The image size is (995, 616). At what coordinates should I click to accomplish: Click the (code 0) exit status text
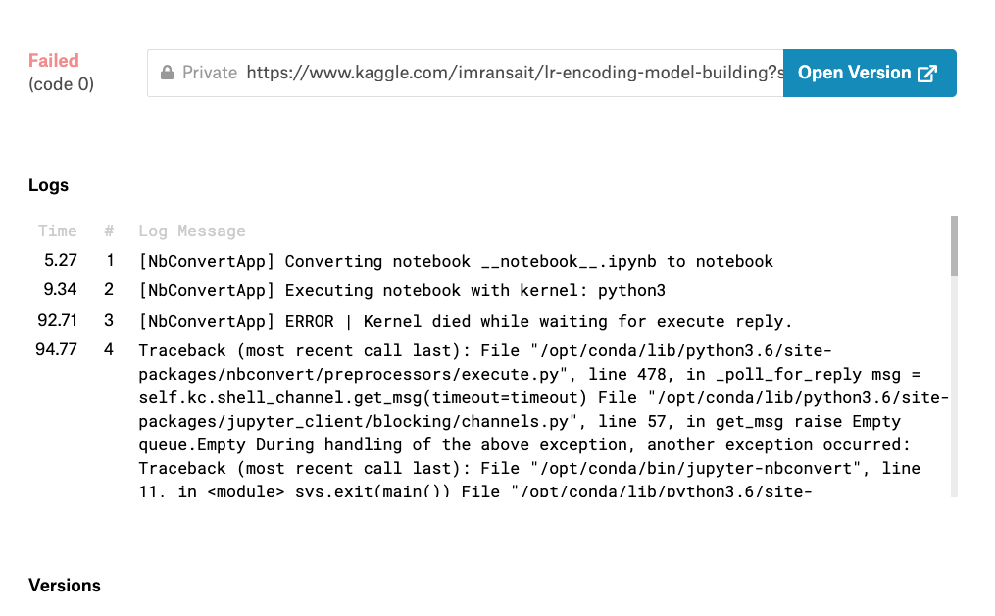pos(61,84)
